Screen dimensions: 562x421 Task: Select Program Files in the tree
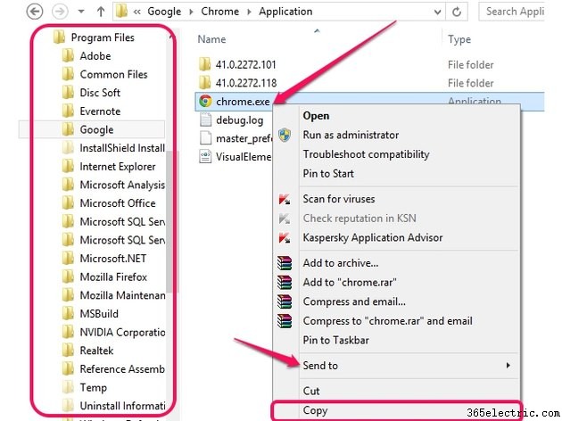103,37
